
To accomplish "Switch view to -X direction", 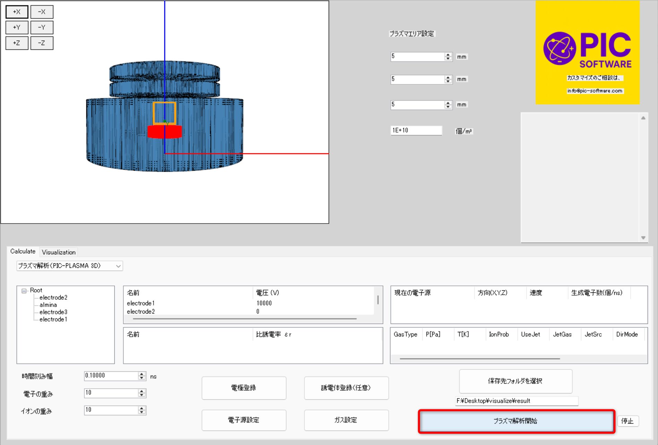I will 42,12.
